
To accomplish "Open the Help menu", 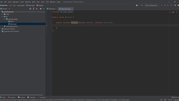I will point(58,2).
